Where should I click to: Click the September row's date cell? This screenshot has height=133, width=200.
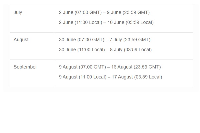coord(124,73)
